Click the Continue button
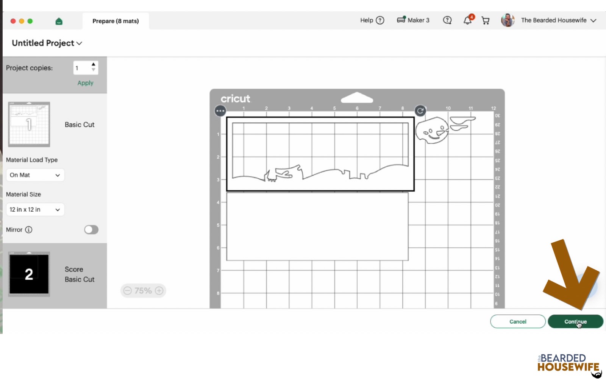This screenshot has width=606, height=385. tap(575, 321)
